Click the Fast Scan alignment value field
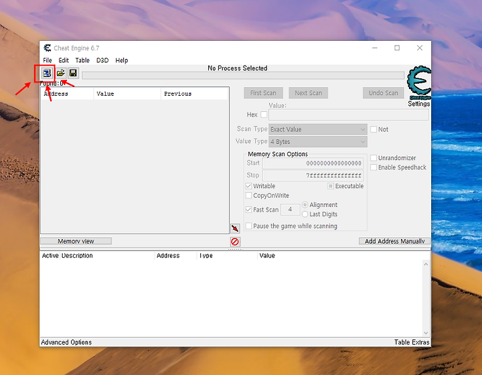Viewport: 482px width, 375px height. 290,210
